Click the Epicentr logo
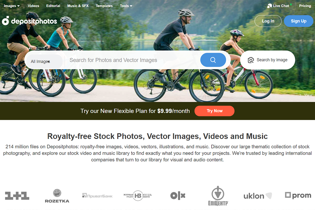Viewport: 315px width, 210px height. [x=218, y=196]
